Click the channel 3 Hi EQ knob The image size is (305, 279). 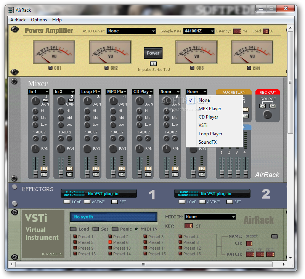click(87, 111)
